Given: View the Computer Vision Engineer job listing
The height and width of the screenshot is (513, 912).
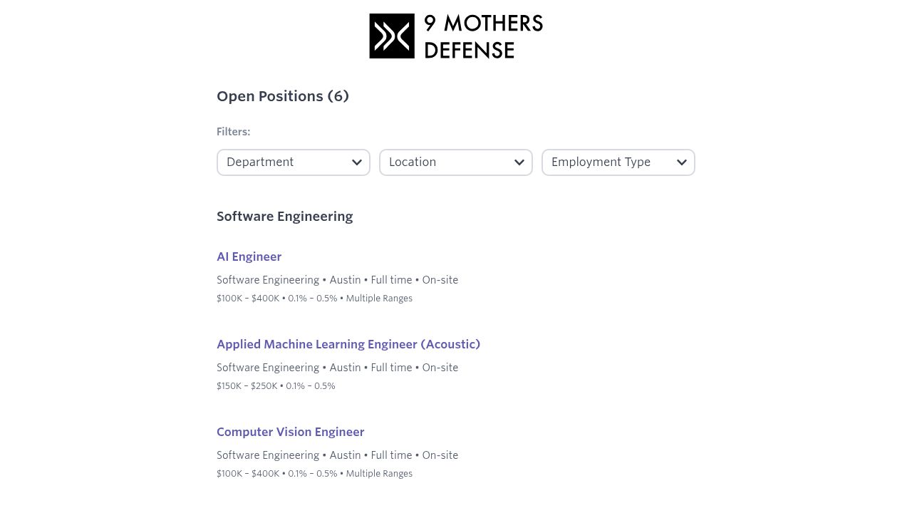Looking at the screenshot, I should pyautogui.click(x=290, y=432).
